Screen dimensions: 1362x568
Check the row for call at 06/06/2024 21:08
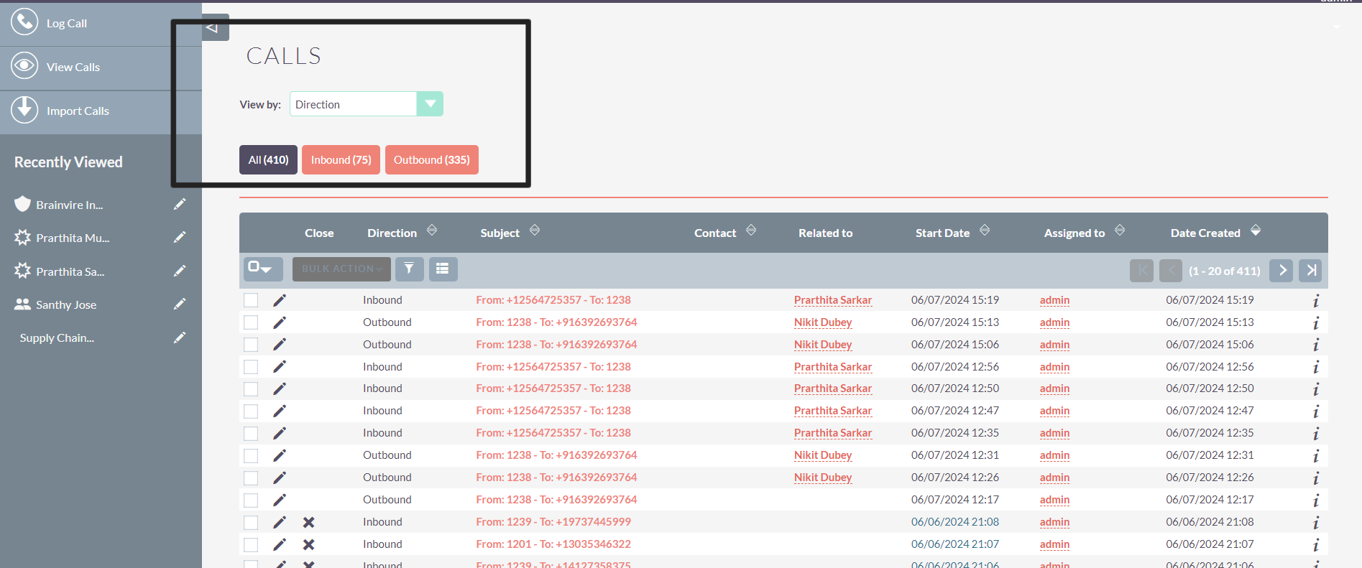tap(251, 523)
